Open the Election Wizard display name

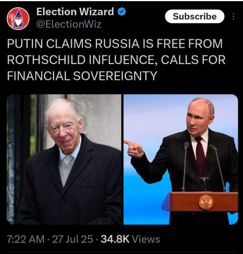pos(75,12)
